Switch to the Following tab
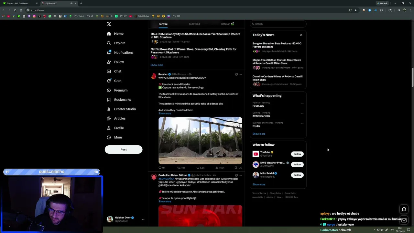The image size is (414, 233). (x=194, y=24)
